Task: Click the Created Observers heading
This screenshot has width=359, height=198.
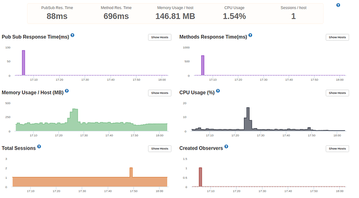Action: coord(201,148)
